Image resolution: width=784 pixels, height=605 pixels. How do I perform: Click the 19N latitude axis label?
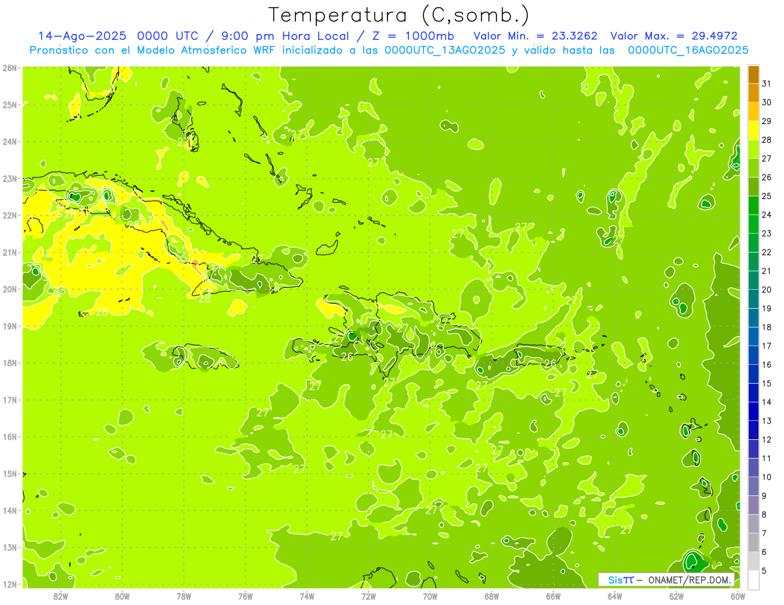9,326
